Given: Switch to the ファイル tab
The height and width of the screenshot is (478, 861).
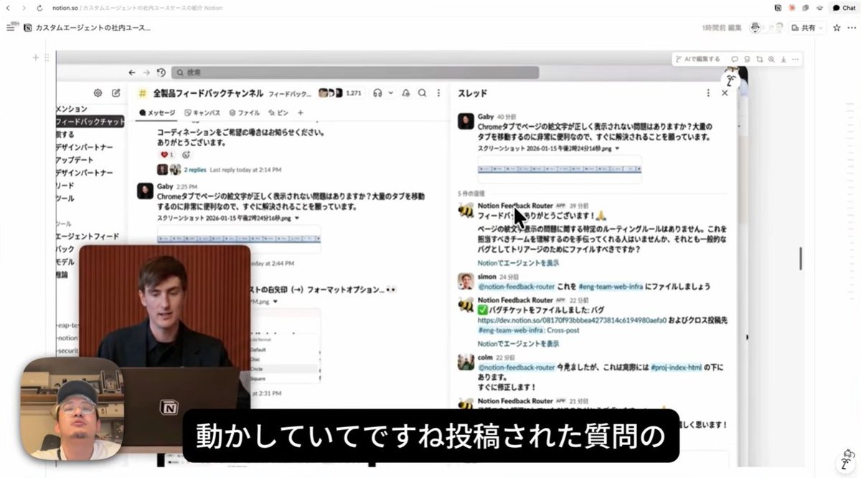Looking at the screenshot, I should pos(245,113).
